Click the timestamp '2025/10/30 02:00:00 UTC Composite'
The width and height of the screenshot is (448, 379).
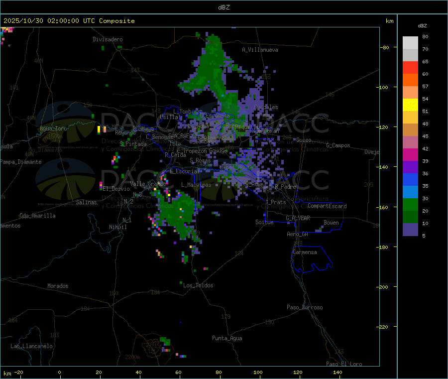point(69,21)
